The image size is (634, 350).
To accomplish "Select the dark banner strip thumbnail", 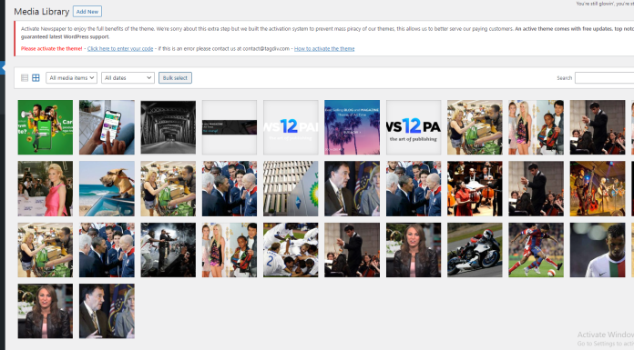I will click(230, 127).
